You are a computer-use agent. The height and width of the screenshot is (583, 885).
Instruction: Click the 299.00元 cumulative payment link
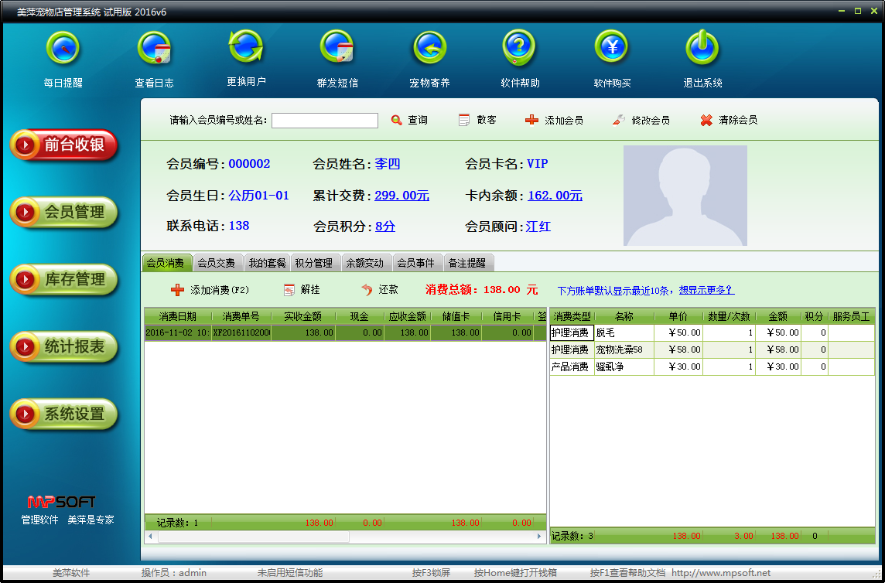coord(401,196)
